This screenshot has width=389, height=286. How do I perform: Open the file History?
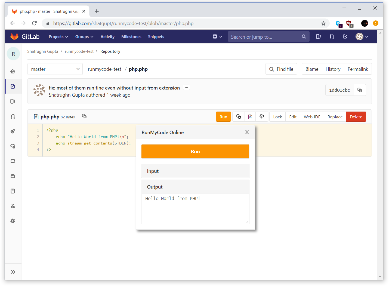click(x=333, y=69)
